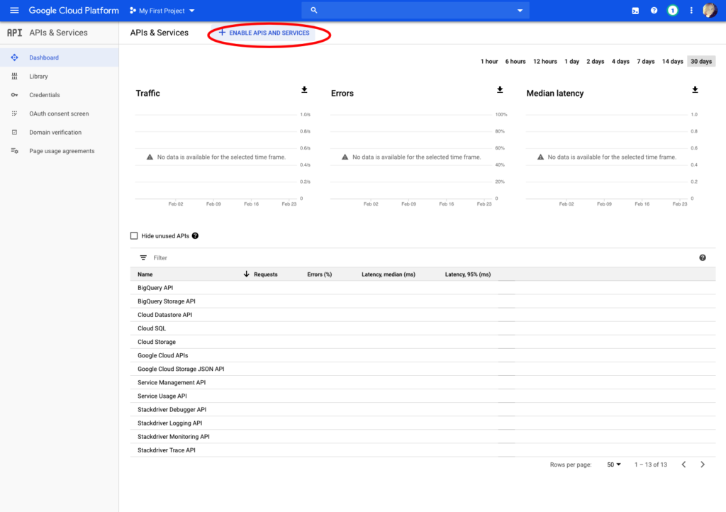Click the Page usage agreements icon

[x=14, y=151]
